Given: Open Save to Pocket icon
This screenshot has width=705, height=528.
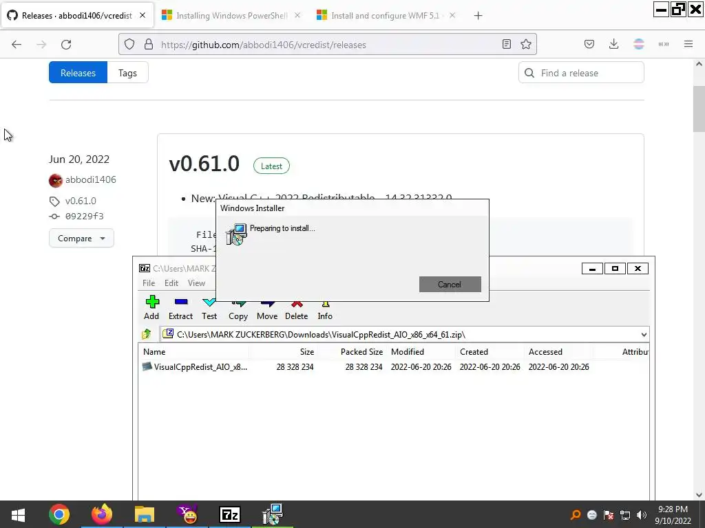Looking at the screenshot, I should pos(589,45).
